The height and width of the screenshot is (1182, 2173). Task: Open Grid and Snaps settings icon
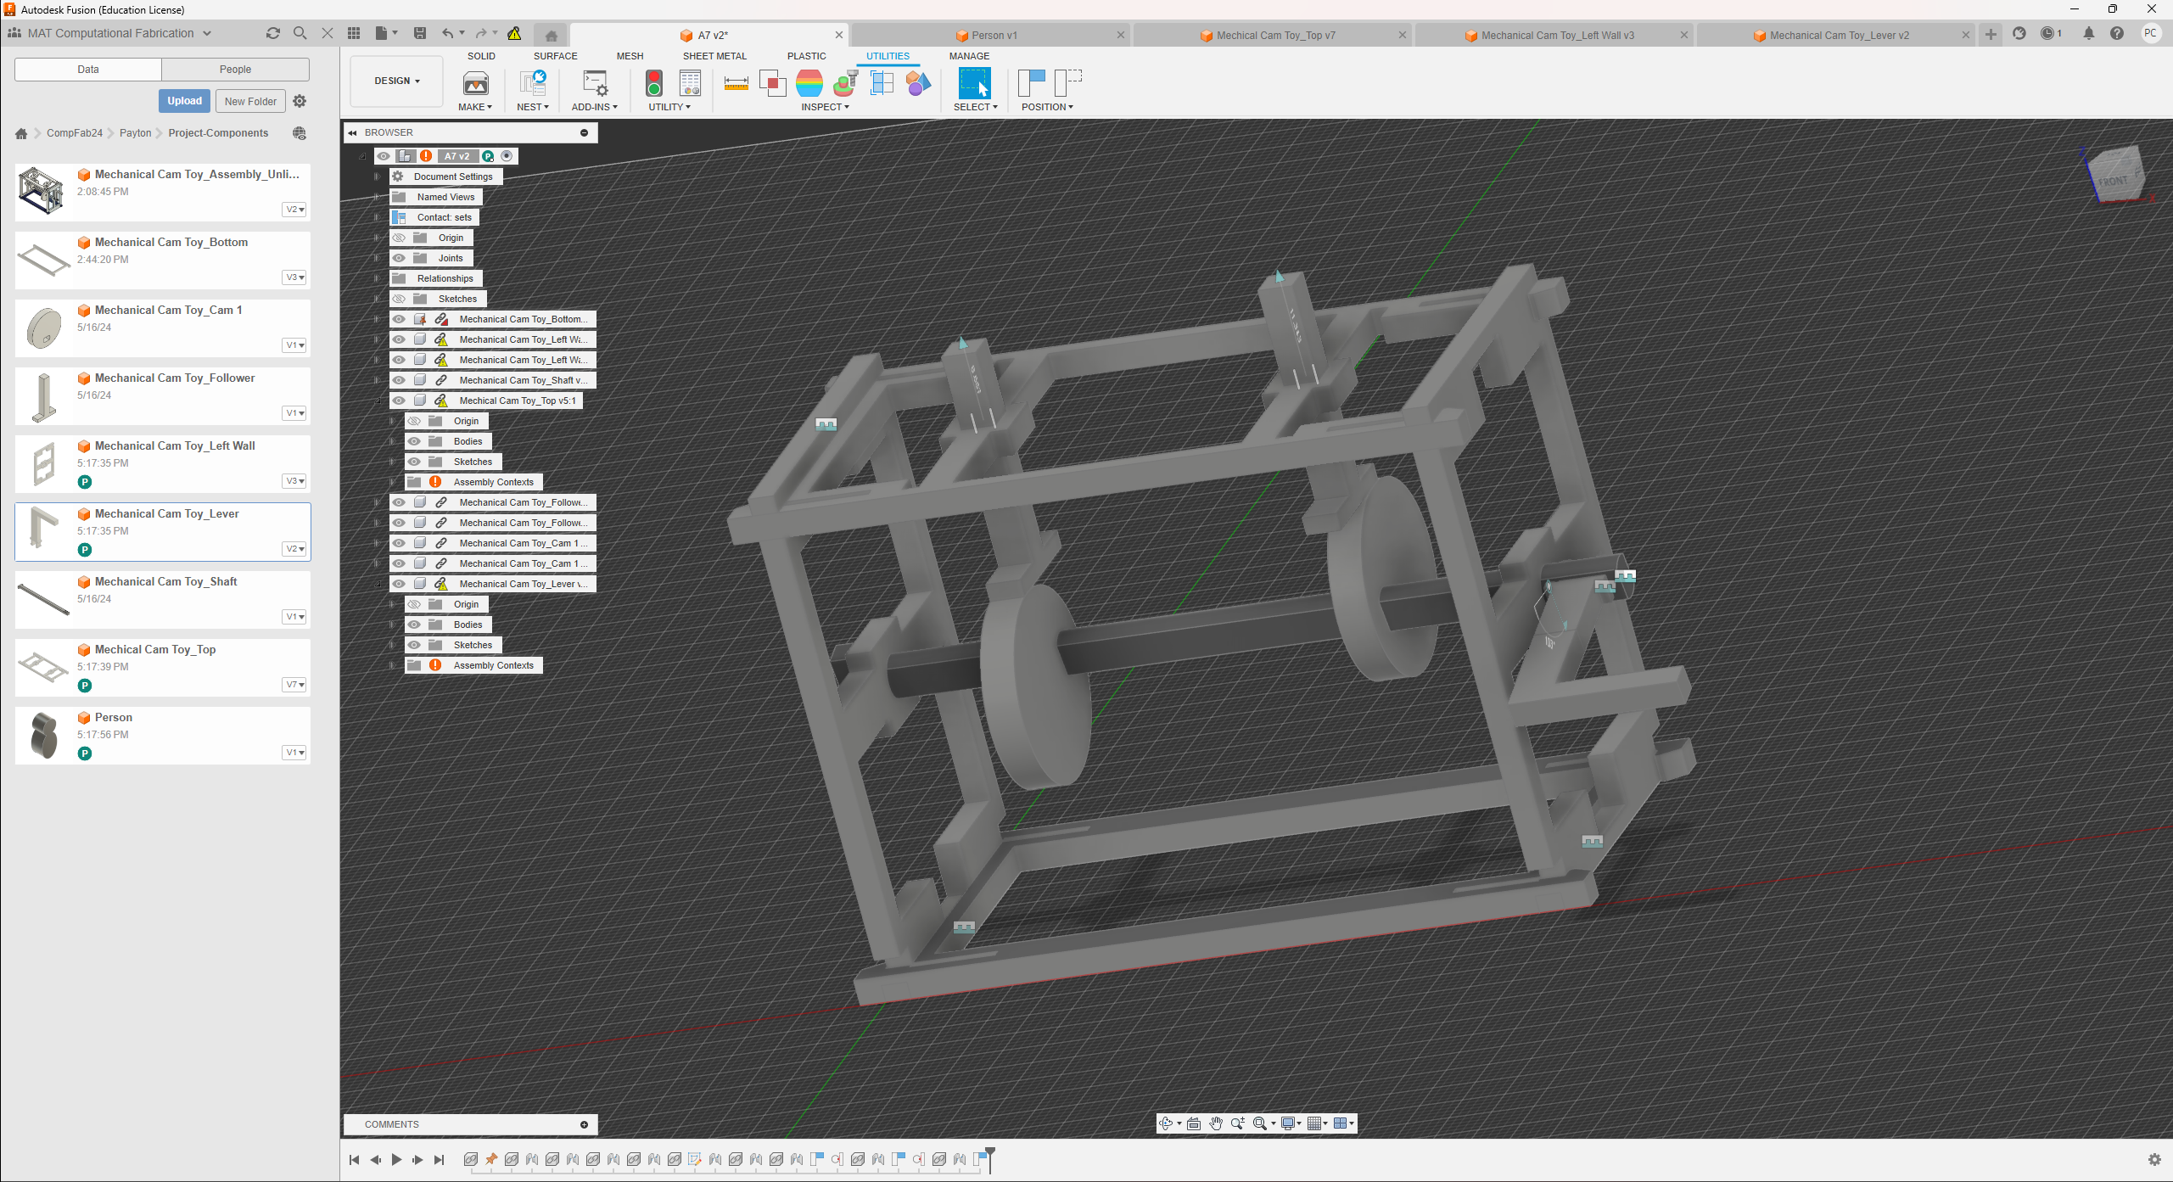(x=1314, y=1123)
